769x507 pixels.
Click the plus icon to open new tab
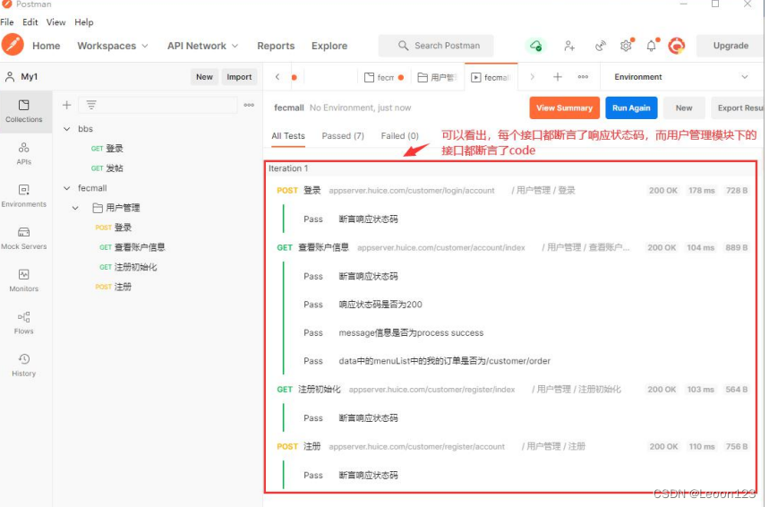[x=558, y=77]
